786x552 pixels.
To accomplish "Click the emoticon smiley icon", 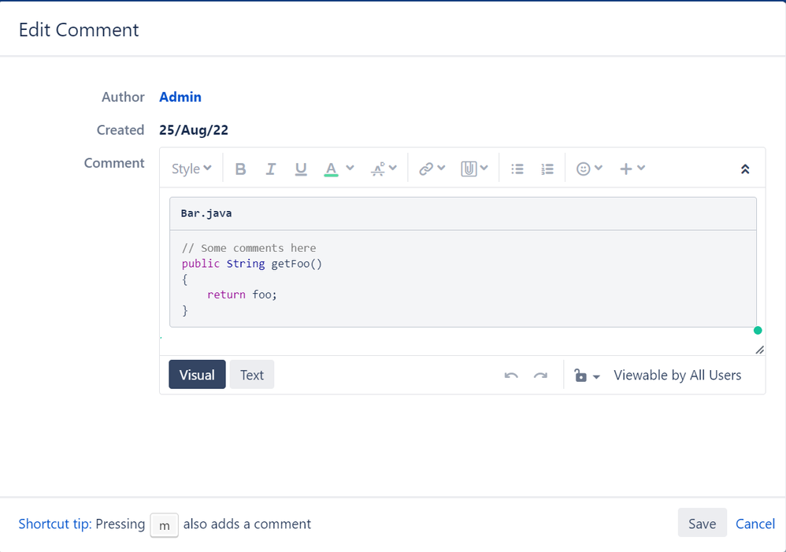I will 583,169.
